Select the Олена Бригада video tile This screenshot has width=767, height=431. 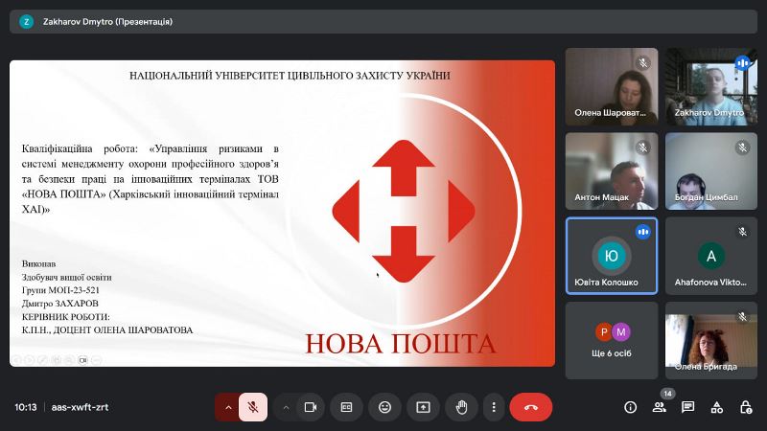point(711,340)
